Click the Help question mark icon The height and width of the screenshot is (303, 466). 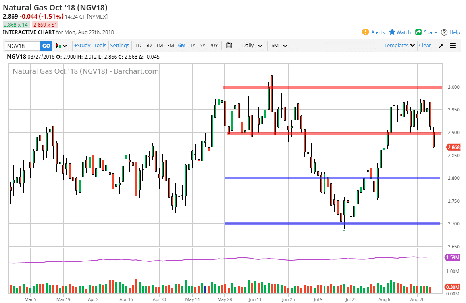[444, 32]
